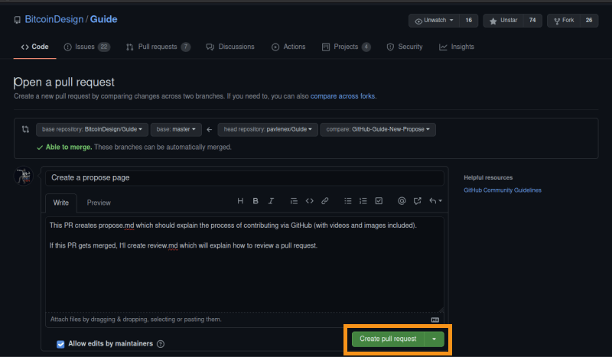Add a link using the link icon
Viewport: 612px width, 357px height.
coord(325,201)
